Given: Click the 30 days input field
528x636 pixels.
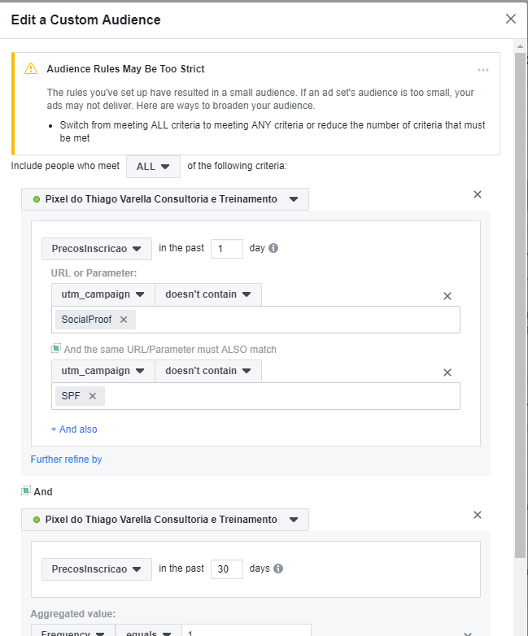Looking at the screenshot, I should (x=227, y=568).
